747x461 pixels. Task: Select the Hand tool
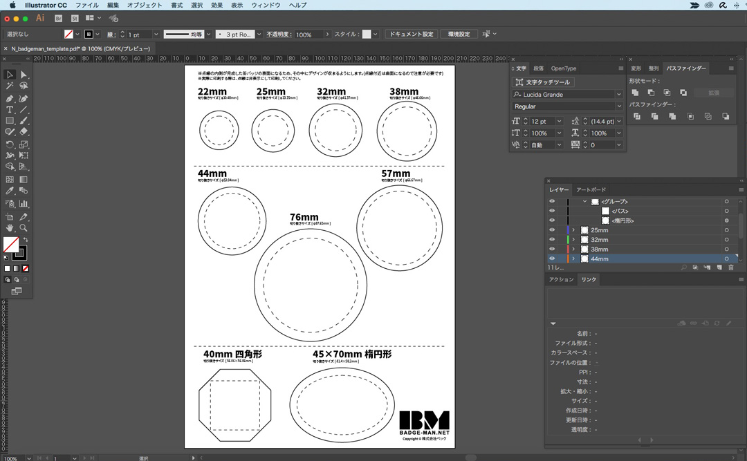[x=10, y=227]
